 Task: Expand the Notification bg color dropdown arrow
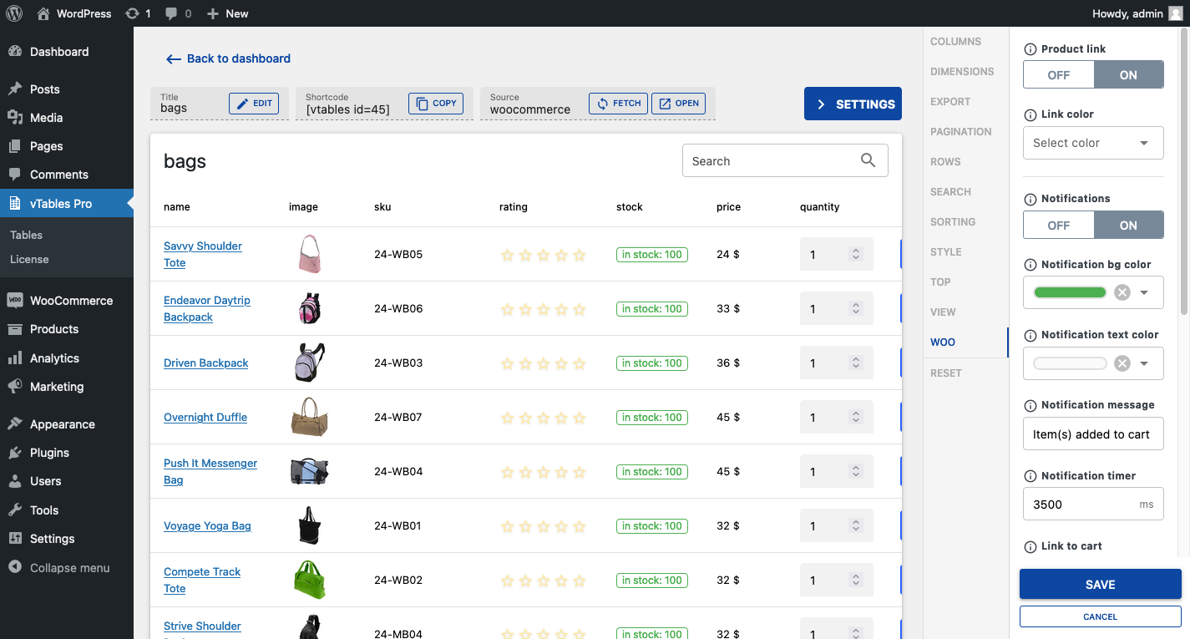[1145, 292]
